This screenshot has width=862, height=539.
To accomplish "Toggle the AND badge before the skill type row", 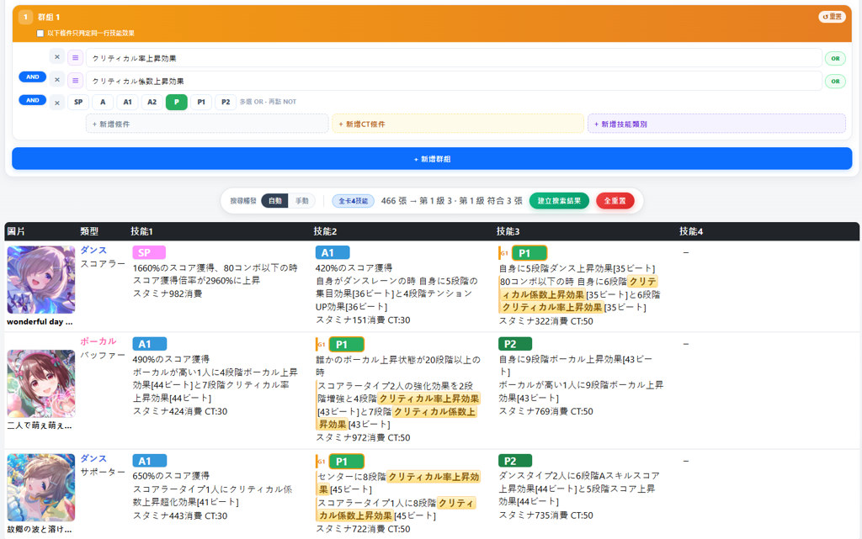I will (x=33, y=100).
